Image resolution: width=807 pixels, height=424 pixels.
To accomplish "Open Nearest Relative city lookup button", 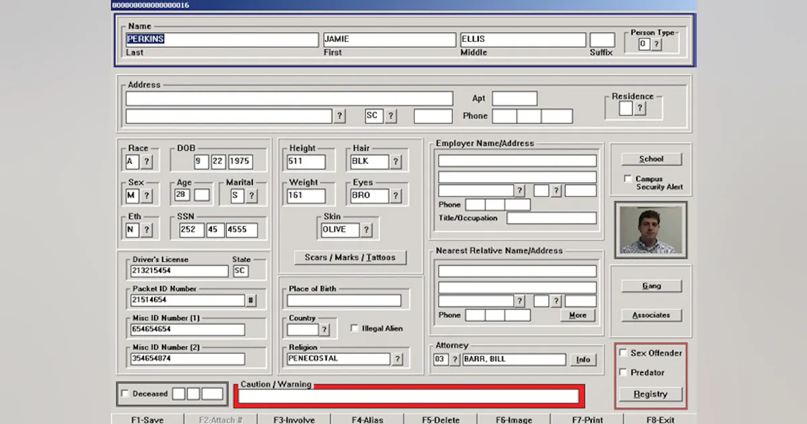I will pyautogui.click(x=520, y=301).
